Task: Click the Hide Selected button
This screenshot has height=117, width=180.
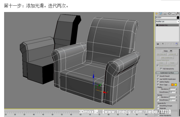Action: [x=161, y=54]
